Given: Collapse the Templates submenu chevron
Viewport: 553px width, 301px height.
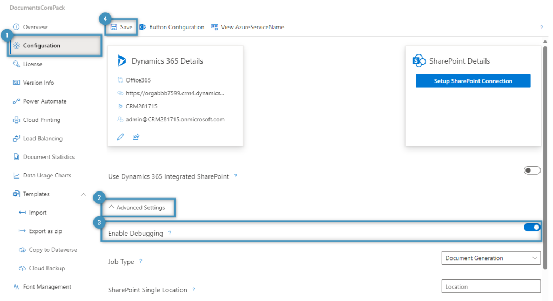Looking at the screenshot, I should [x=83, y=194].
